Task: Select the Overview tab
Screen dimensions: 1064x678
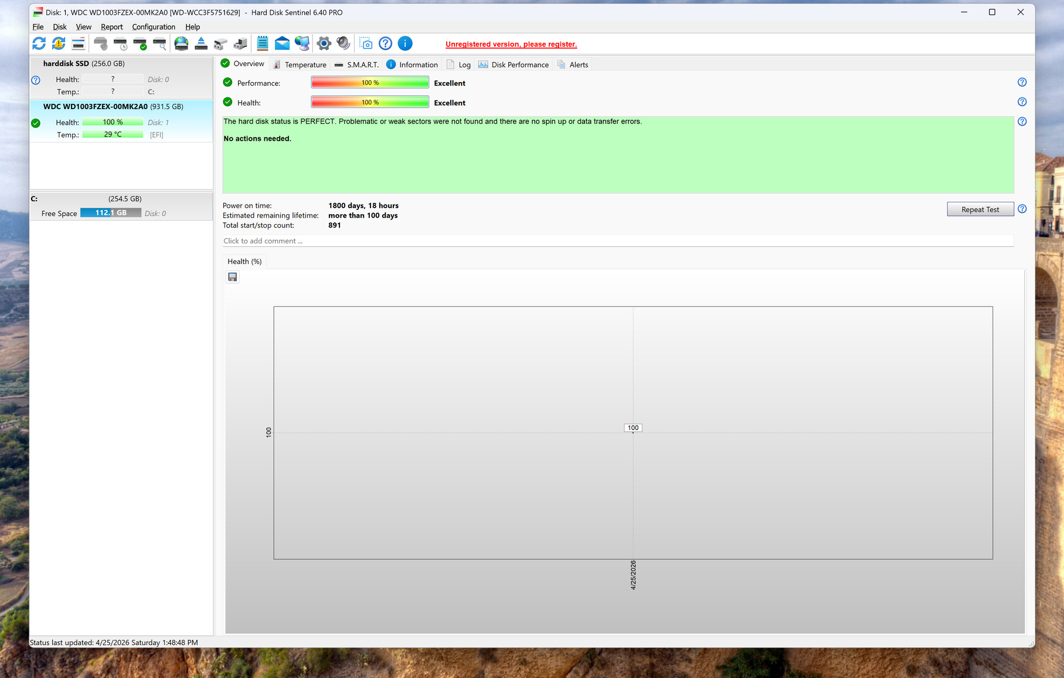Action: click(x=243, y=64)
